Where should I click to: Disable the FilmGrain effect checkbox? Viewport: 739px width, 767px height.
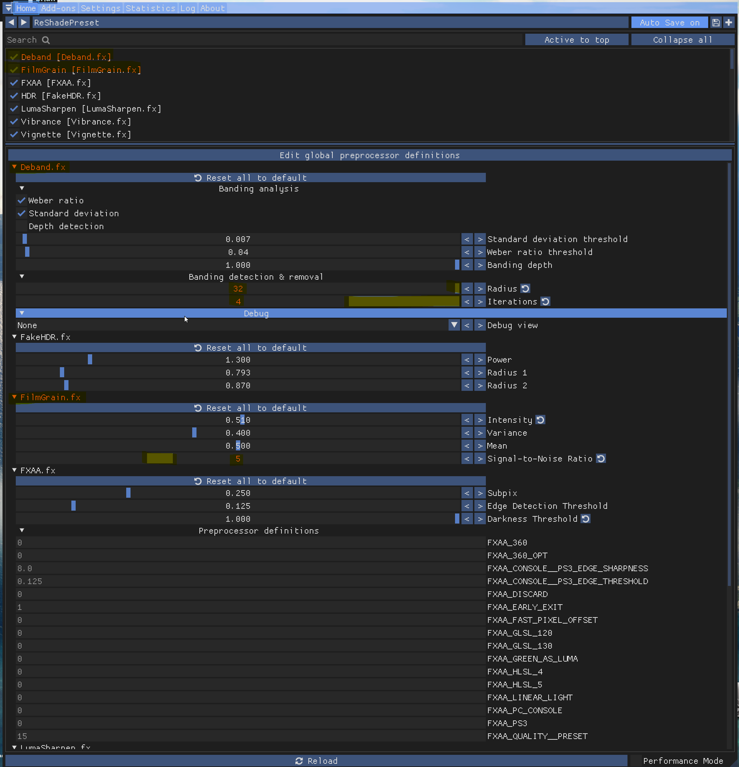(x=14, y=70)
